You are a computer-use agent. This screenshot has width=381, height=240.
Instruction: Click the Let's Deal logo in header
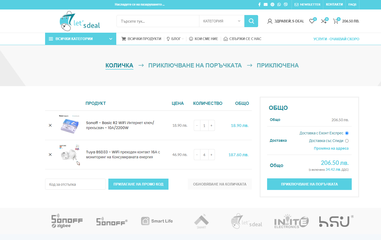pyautogui.click(x=80, y=21)
